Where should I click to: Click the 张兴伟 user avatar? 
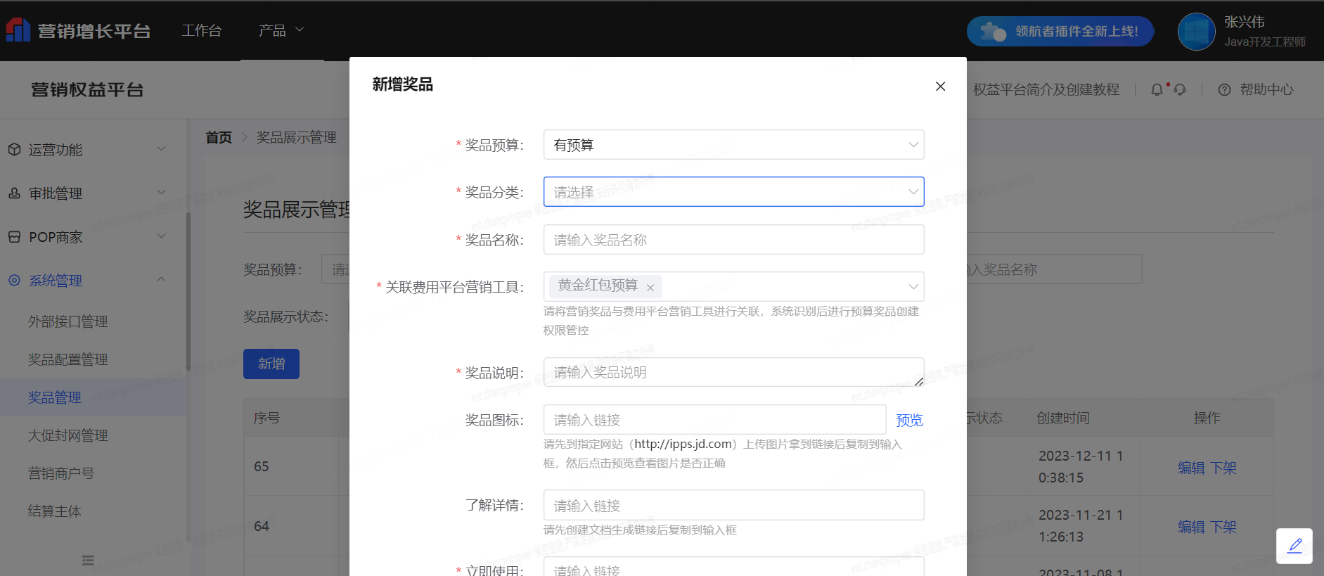click(1197, 32)
